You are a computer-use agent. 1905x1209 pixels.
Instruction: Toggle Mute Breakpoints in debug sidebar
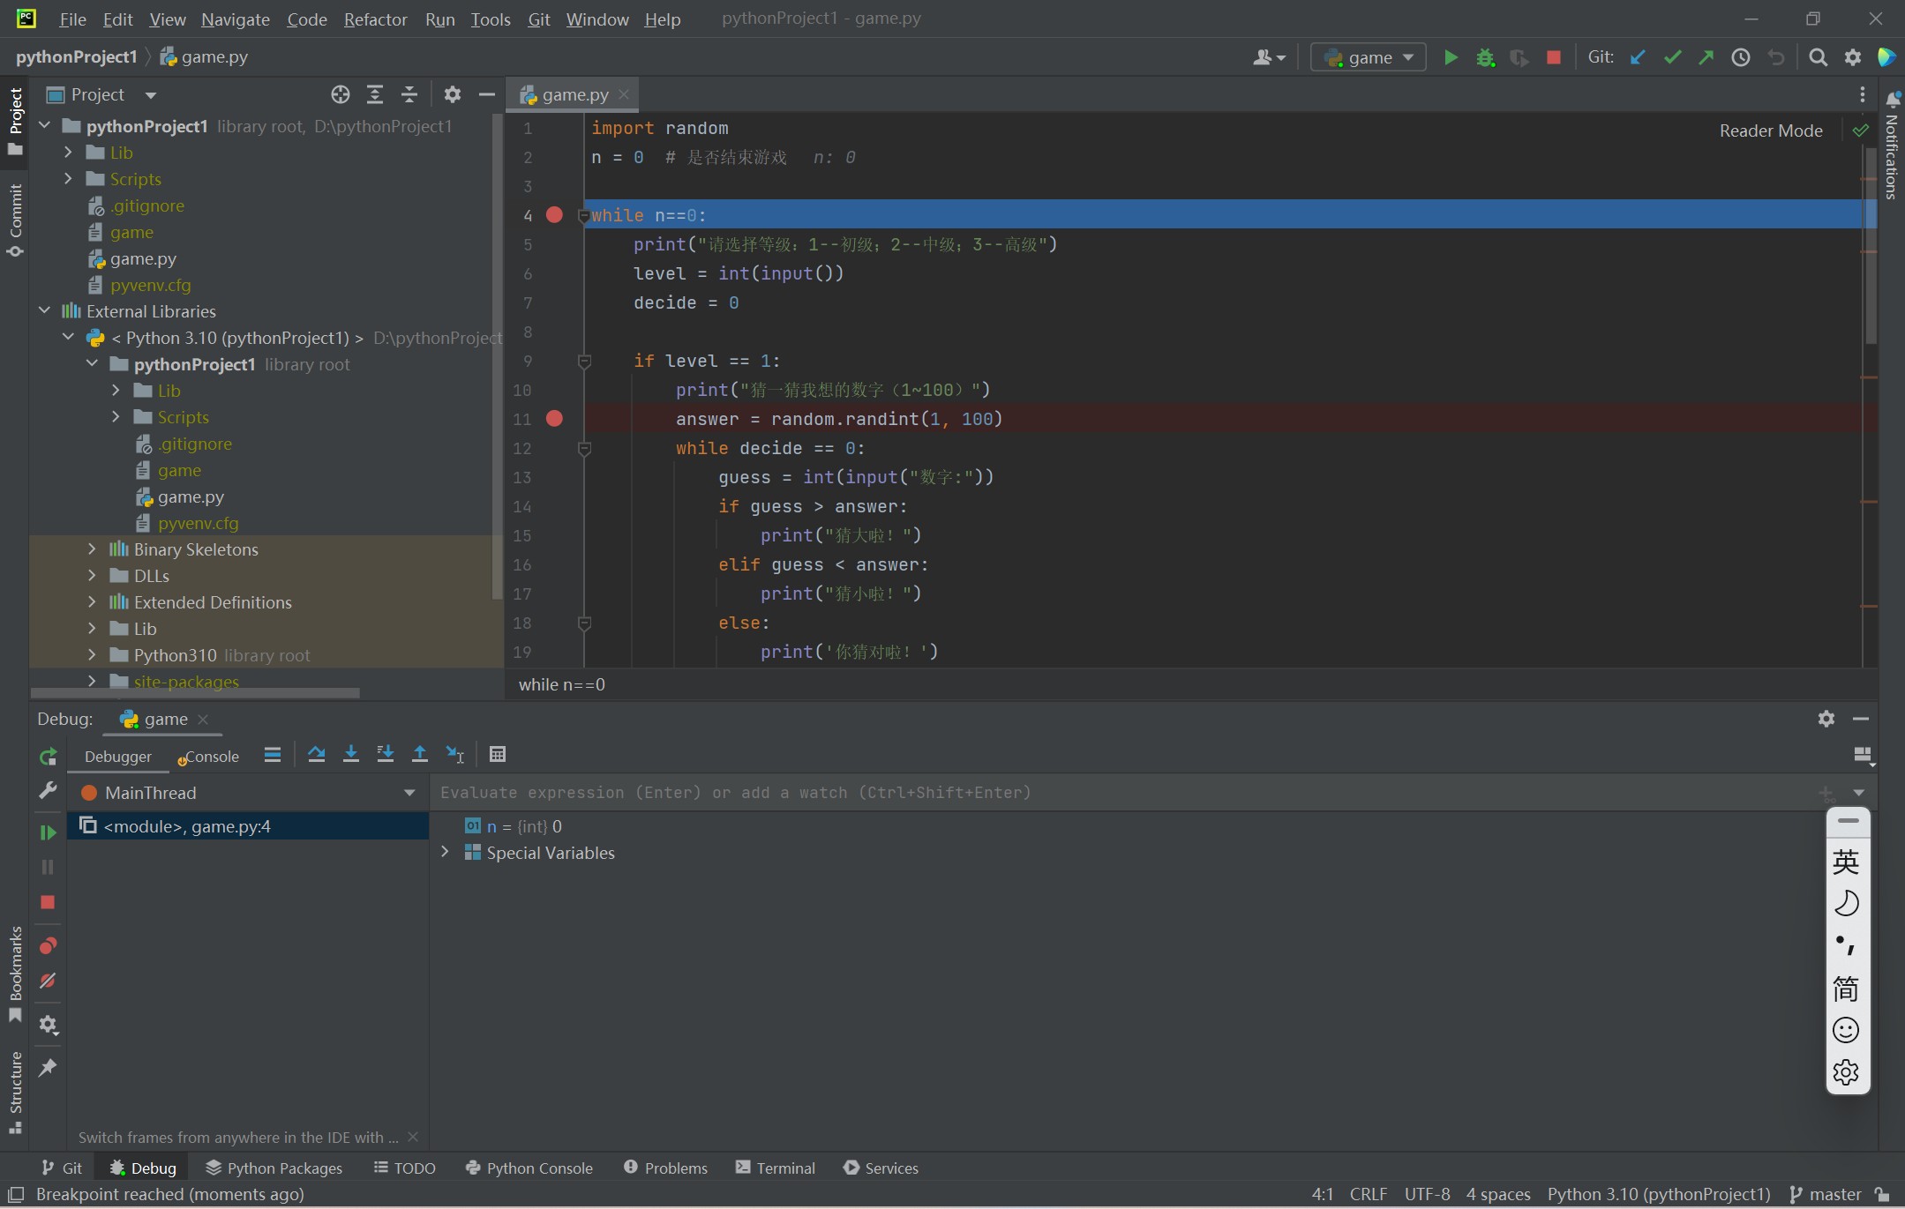tap(48, 981)
